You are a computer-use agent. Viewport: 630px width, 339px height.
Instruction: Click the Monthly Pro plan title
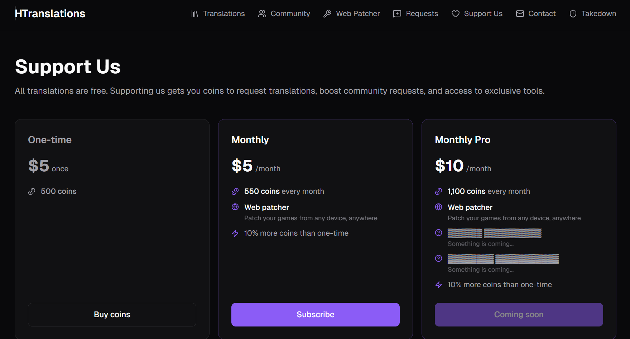pyautogui.click(x=463, y=140)
